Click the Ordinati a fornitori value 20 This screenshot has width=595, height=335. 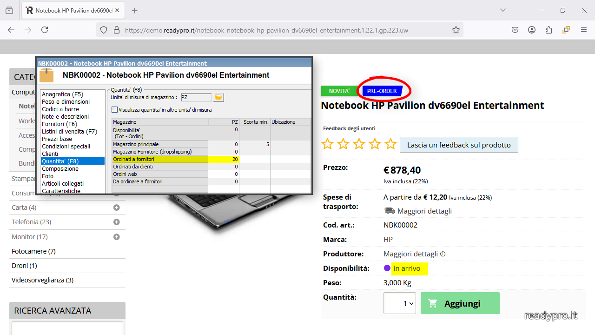[x=235, y=159]
